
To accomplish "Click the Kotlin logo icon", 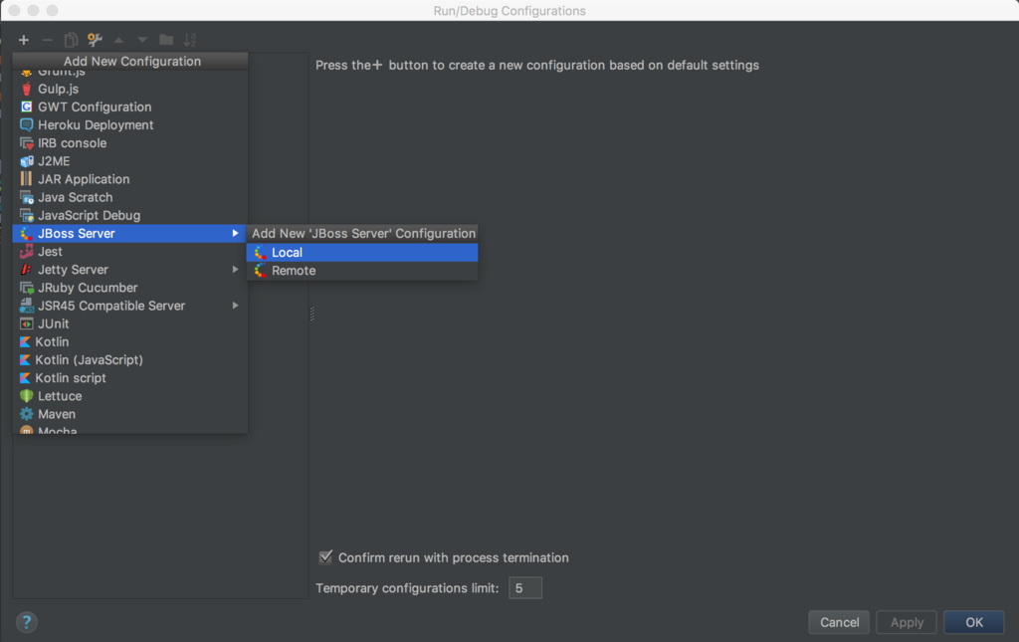I will [25, 341].
